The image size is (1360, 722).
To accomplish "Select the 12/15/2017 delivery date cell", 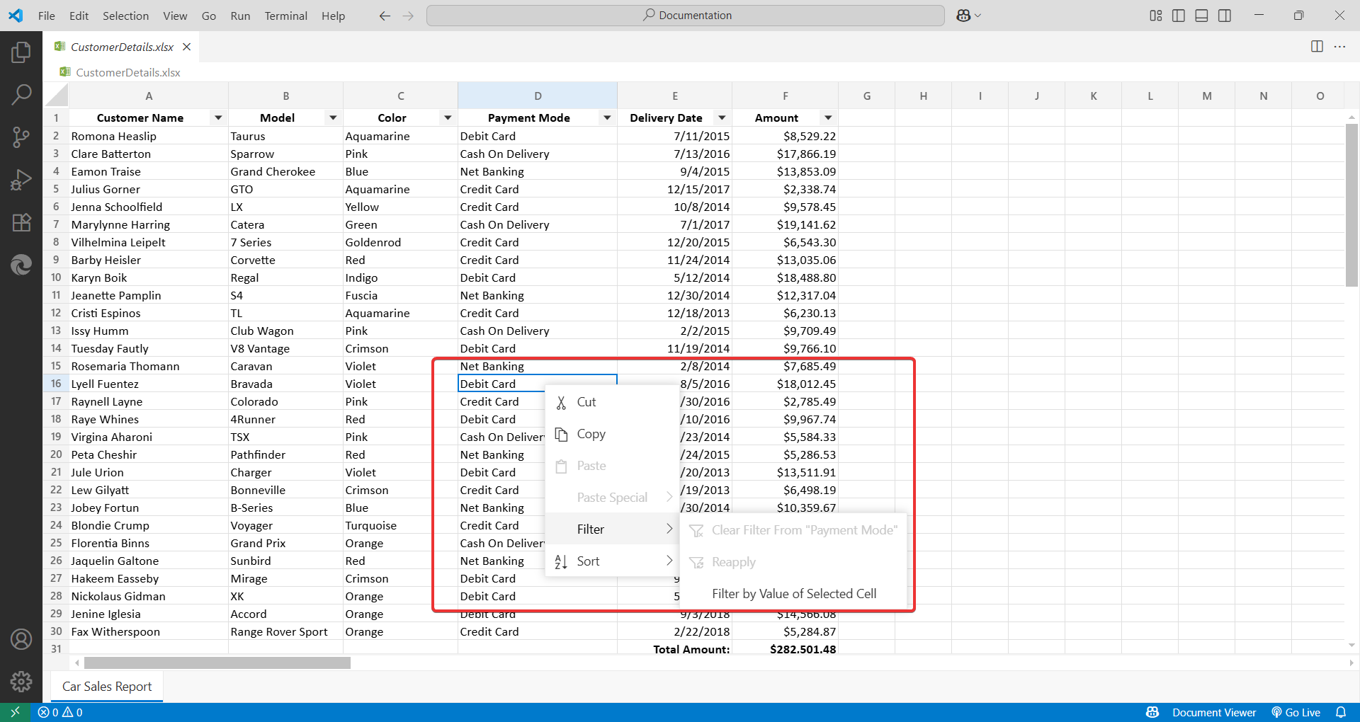I will [674, 189].
